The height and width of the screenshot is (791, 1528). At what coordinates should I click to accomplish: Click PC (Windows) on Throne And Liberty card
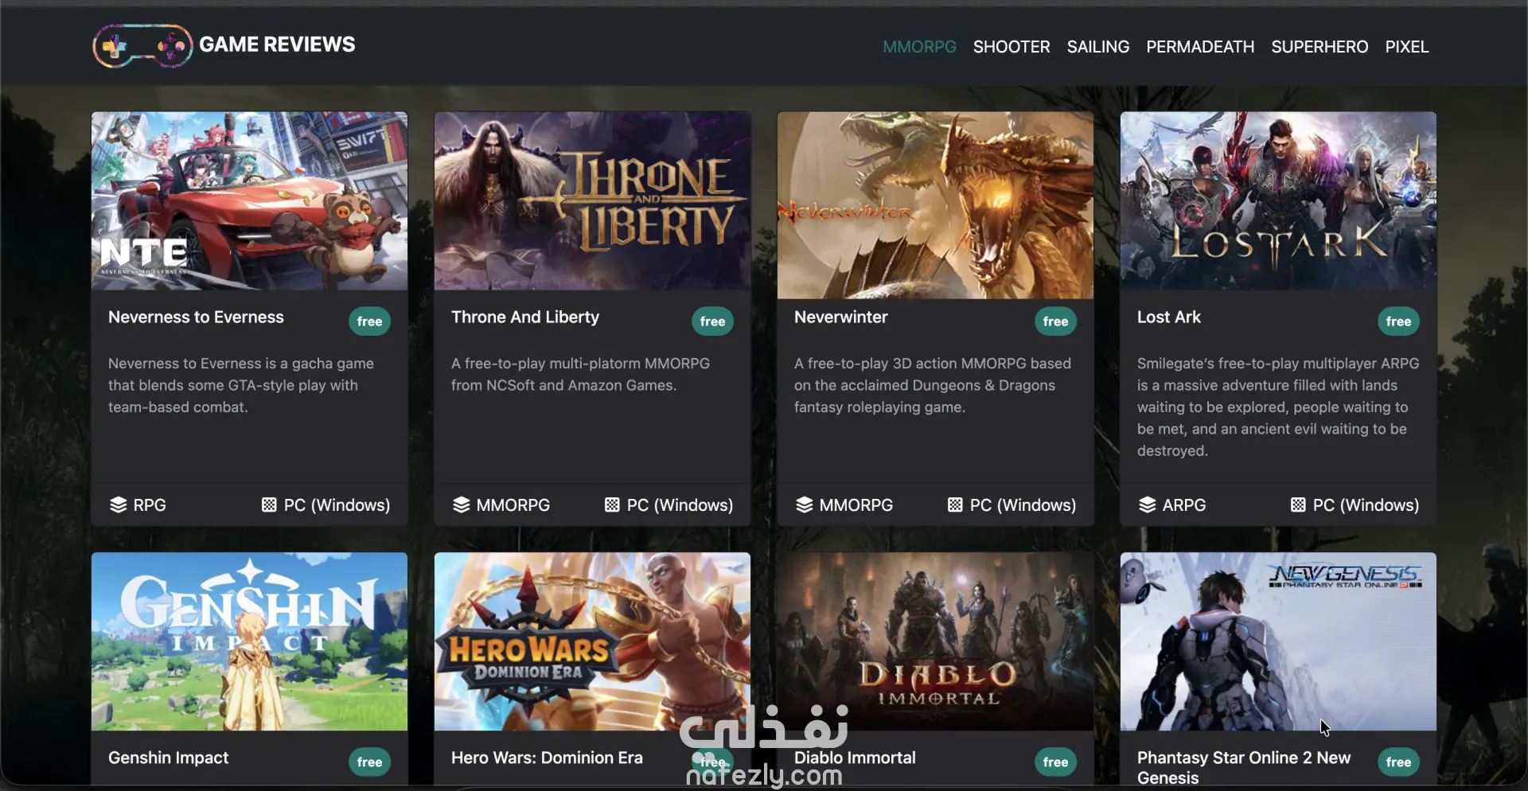pos(680,505)
